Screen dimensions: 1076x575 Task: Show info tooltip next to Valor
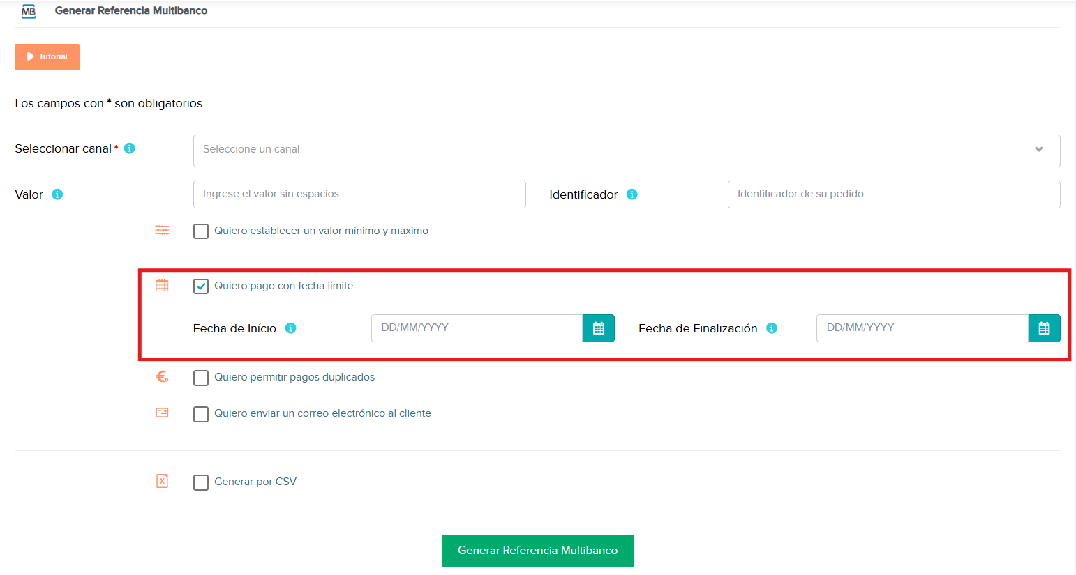[57, 194]
